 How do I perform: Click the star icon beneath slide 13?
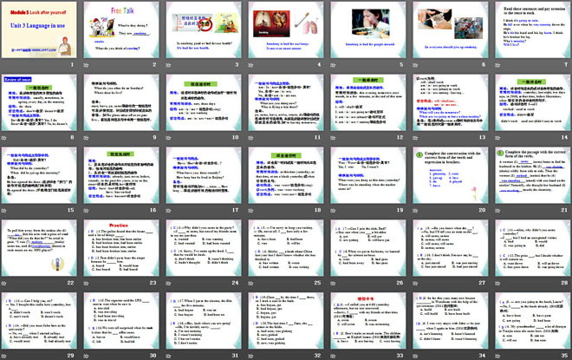pyautogui.click(x=415, y=138)
